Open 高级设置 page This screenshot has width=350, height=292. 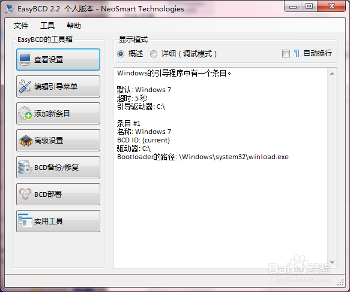click(x=58, y=140)
